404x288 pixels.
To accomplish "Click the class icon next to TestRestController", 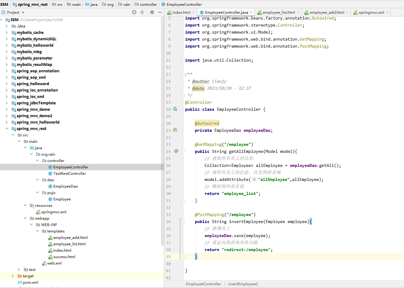I will click(x=51, y=173).
